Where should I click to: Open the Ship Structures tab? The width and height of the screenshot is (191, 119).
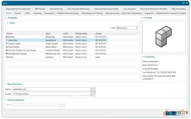[x=178, y=9]
